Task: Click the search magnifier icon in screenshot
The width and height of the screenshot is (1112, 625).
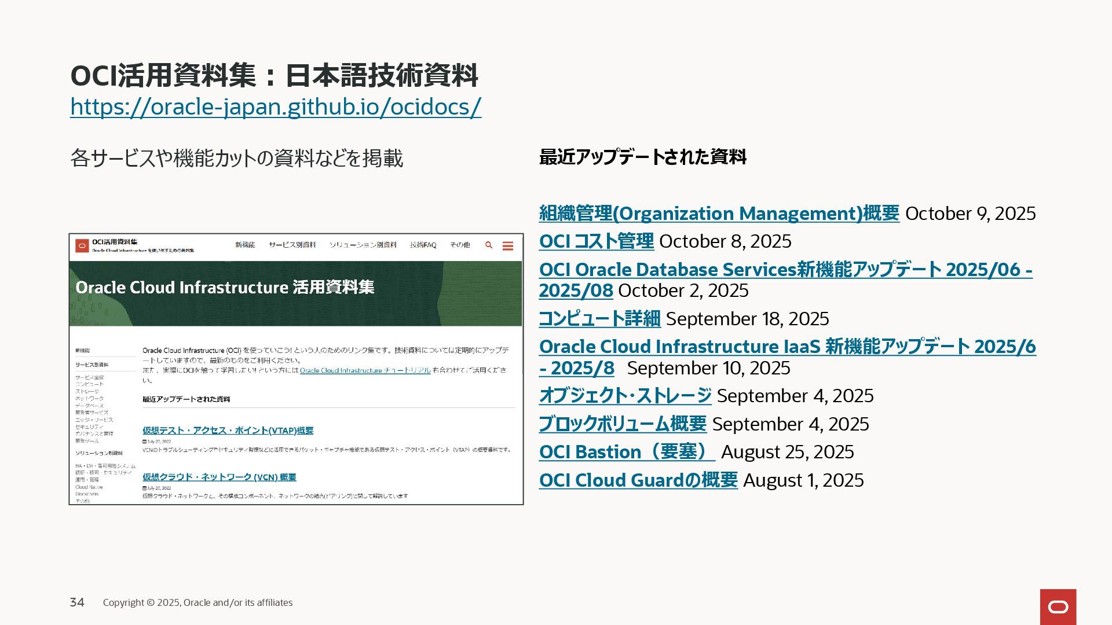Action: pos(489,245)
